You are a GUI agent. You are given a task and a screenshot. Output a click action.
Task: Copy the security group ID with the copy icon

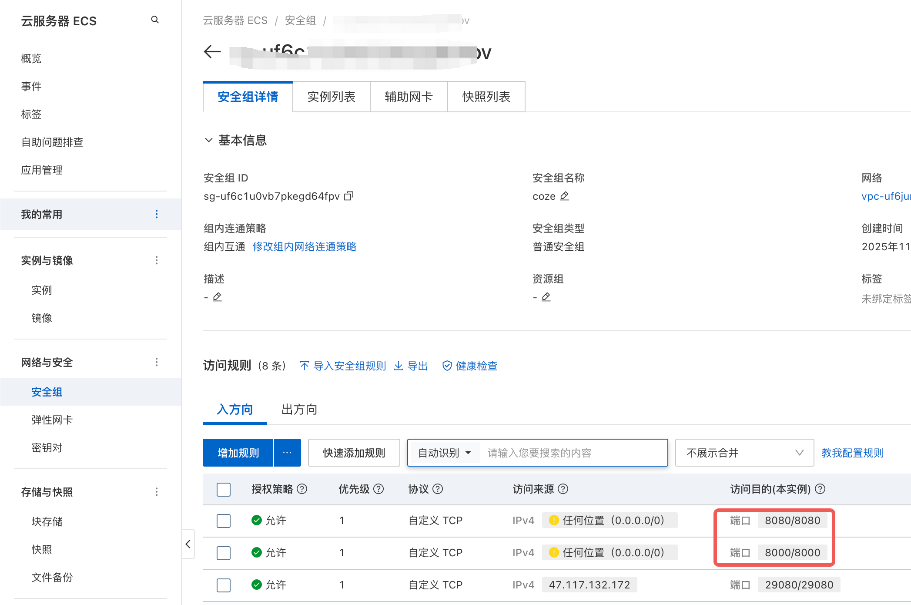[348, 196]
